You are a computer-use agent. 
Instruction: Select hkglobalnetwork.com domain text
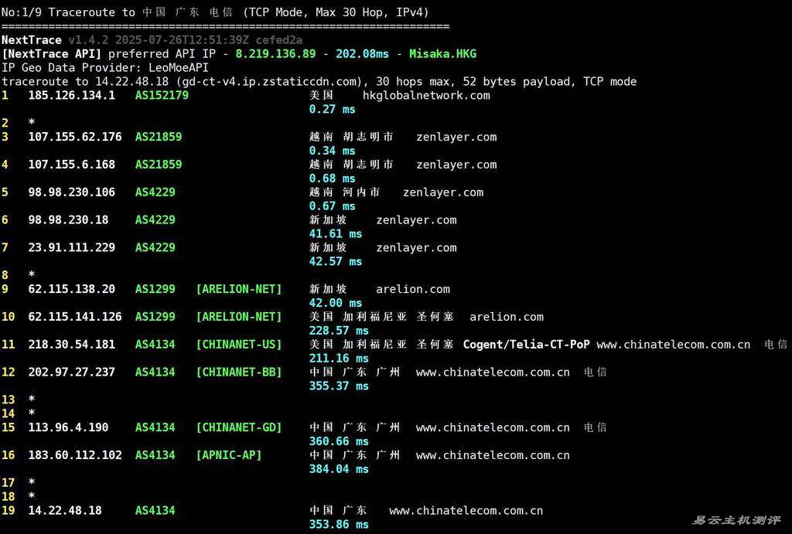[x=426, y=95]
